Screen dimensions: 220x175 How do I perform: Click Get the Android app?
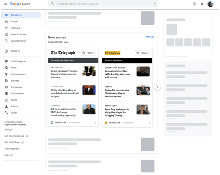(16, 136)
